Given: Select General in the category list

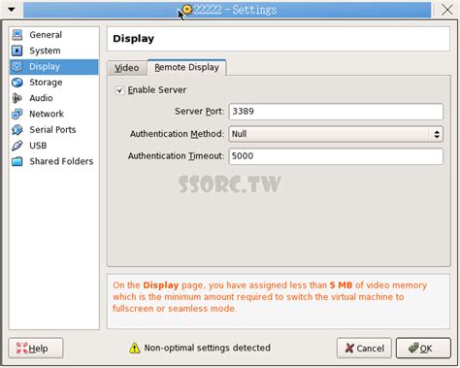Looking at the screenshot, I should click(46, 35).
